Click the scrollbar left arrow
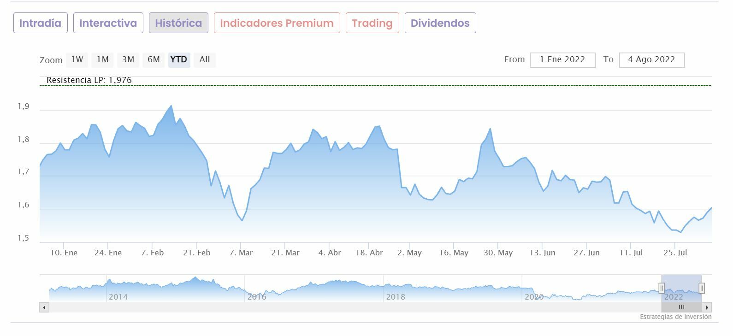 (x=44, y=307)
